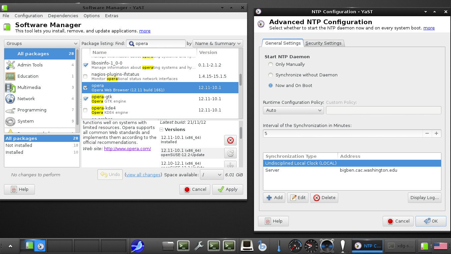Switch to the Security Settings tab
This screenshot has height=254, width=451.
point(324,43)
